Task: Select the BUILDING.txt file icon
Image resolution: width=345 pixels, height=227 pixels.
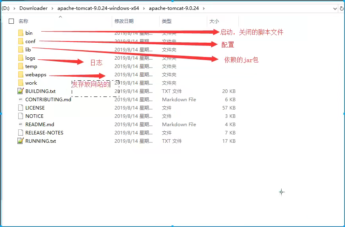Action: 21,91
